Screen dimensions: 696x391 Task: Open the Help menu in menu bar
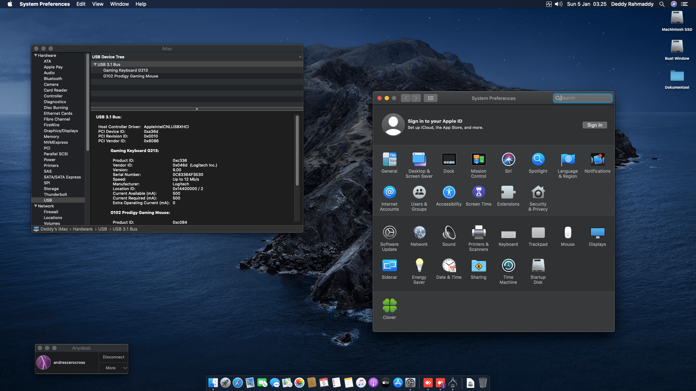(x=141, y=4)
